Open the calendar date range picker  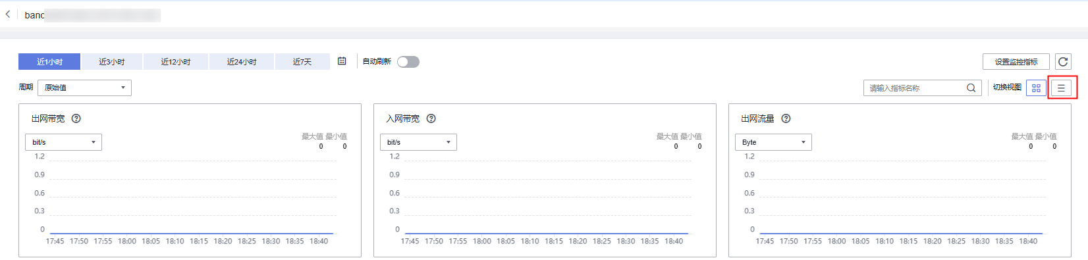pos(342,61)
